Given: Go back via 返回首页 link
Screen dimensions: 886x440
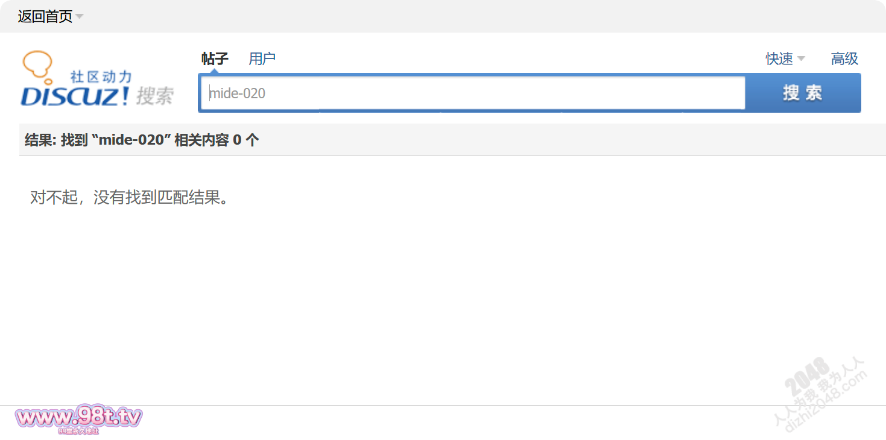Looking at the screenshot, I should pyautogui.click(x=45, y=17).
